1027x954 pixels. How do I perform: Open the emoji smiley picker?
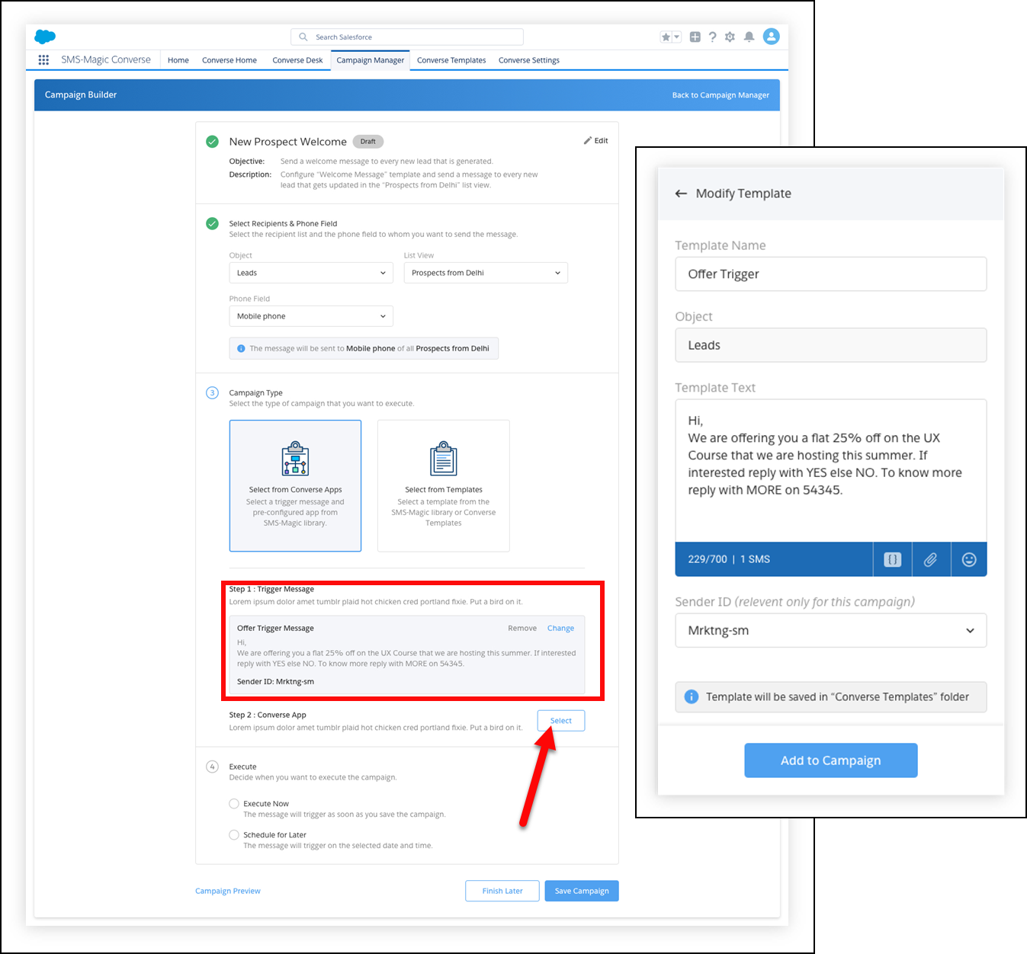tap(969, 559)
